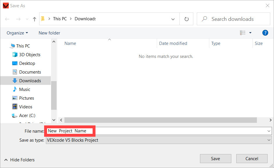Click the Desktop monitor icon
The image size is (274, 168).
pyautogui.click(x=15, y=63)
